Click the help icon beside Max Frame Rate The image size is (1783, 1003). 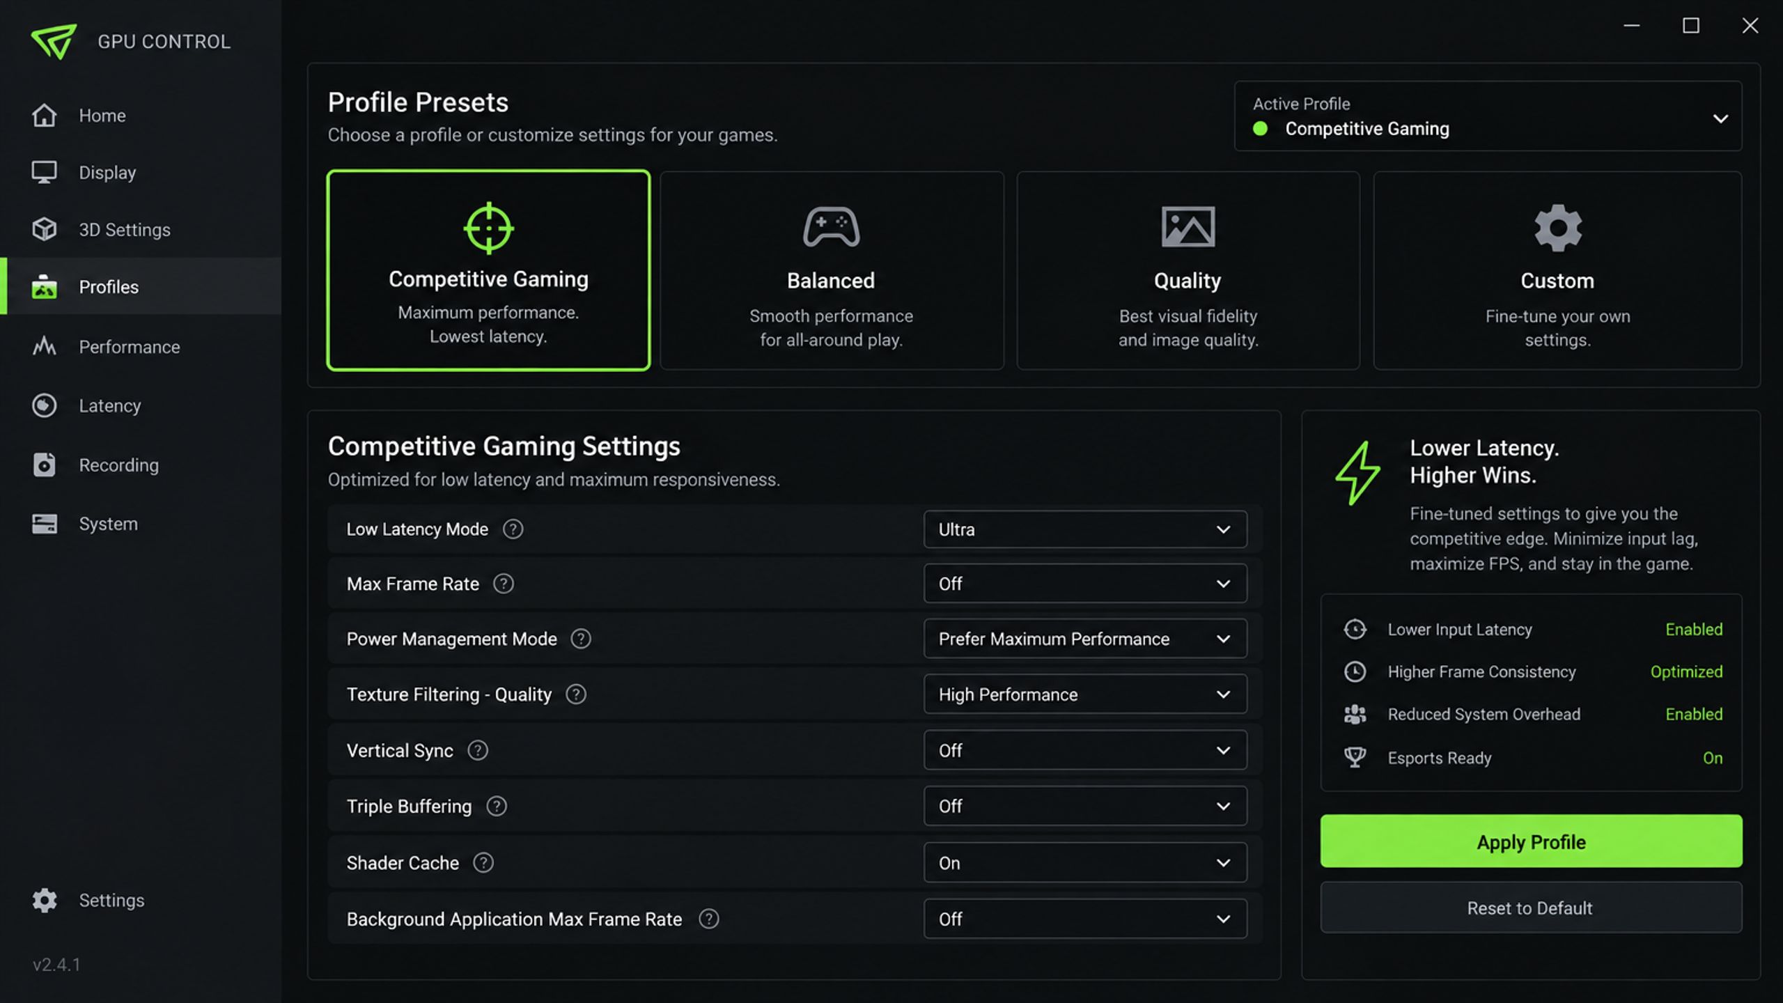tap(504, 584)
